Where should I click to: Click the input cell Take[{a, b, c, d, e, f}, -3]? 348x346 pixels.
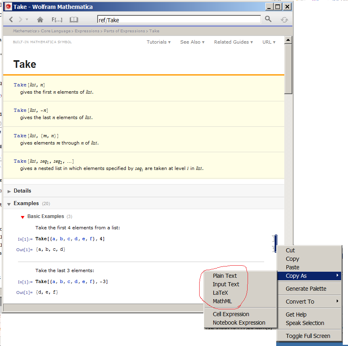pyautogui.click(x=72, y=281)
